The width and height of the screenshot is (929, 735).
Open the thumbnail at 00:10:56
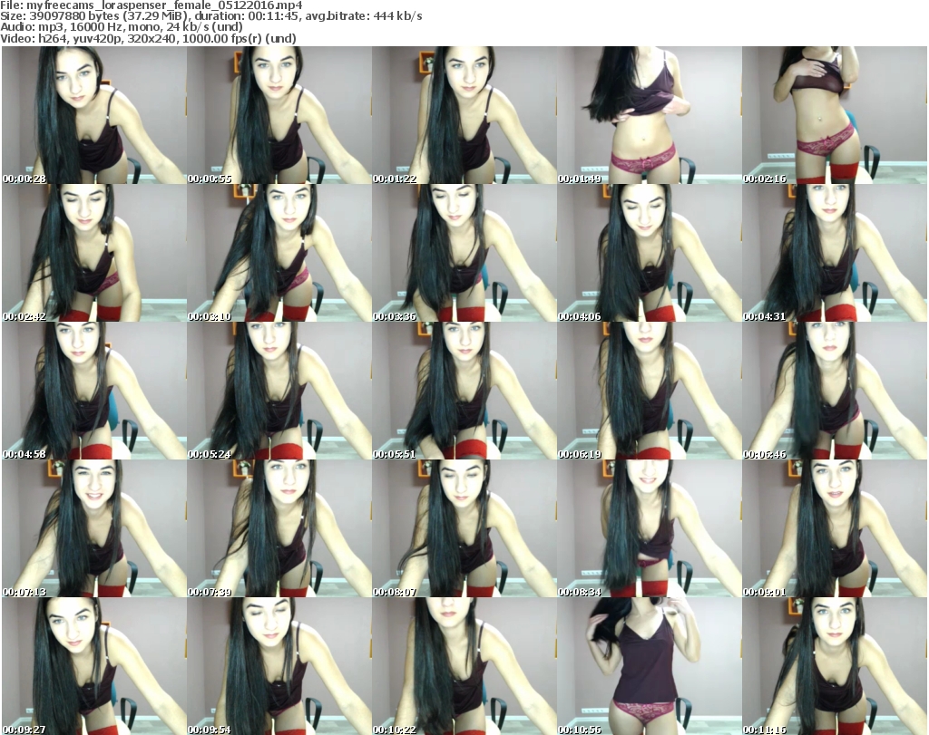click(x=649, y=666)
